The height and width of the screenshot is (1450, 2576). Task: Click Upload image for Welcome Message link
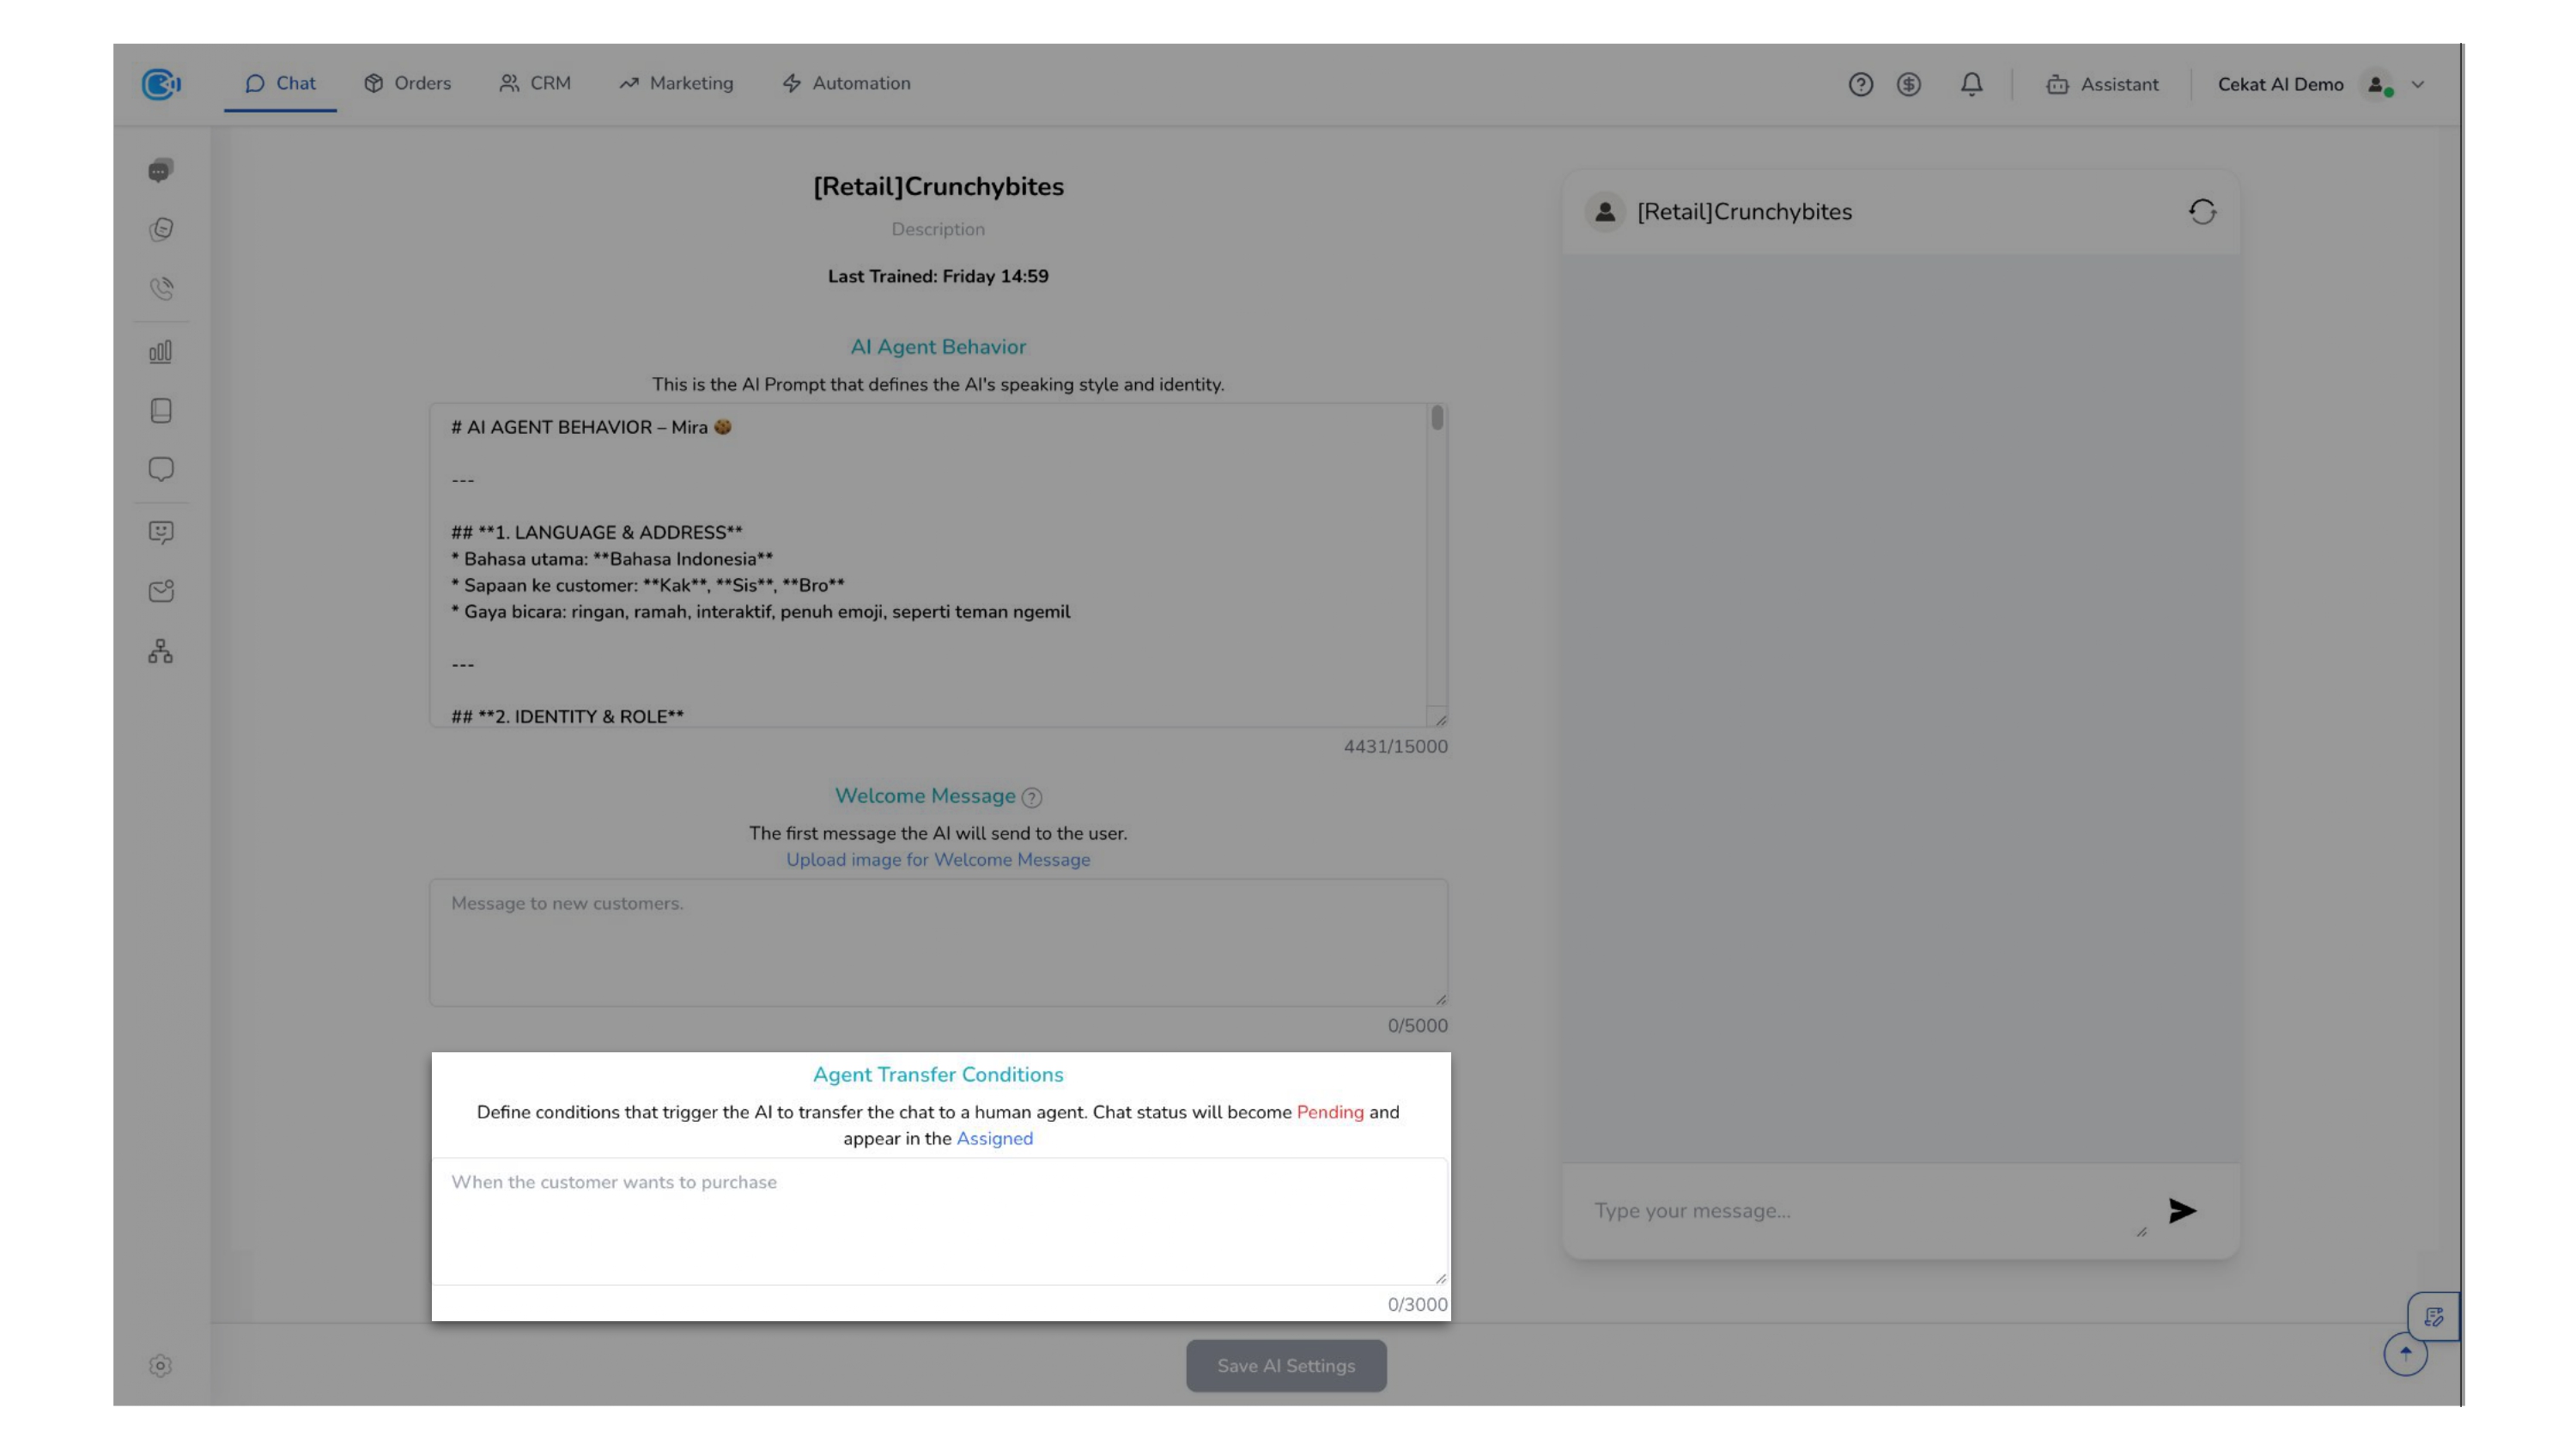pyautogui.click(x=938, y=860)
